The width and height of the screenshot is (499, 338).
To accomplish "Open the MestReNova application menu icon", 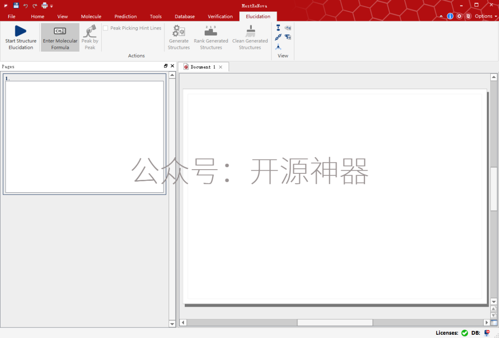I will 6,6.
